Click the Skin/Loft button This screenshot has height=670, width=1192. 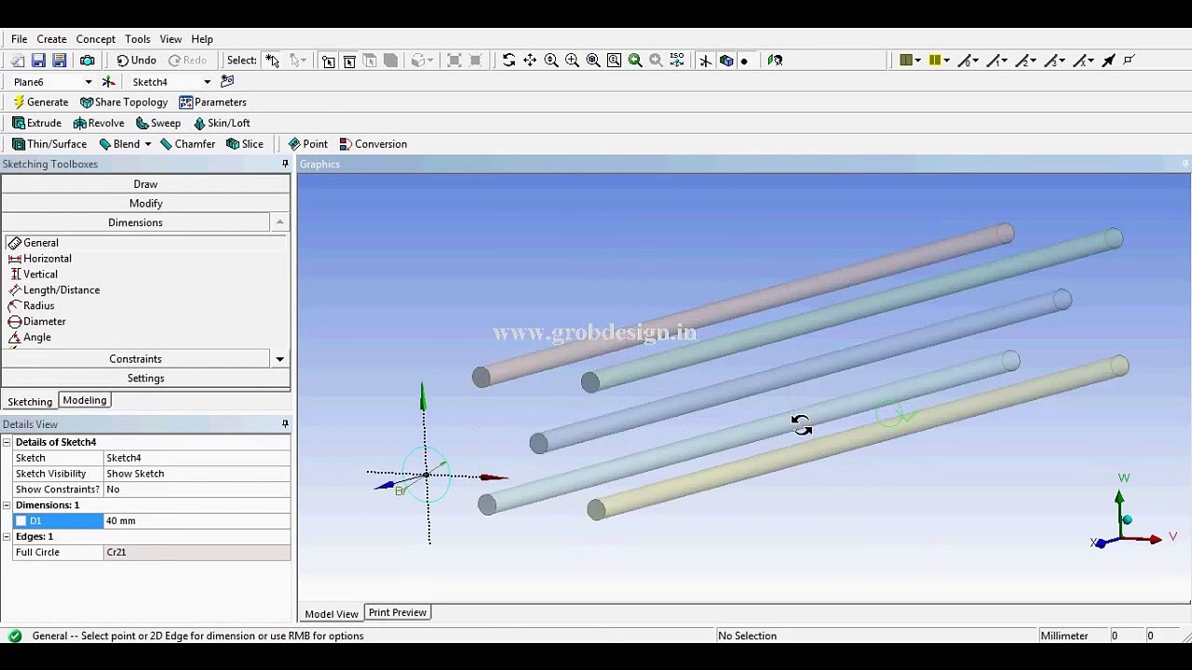point(222,123)
